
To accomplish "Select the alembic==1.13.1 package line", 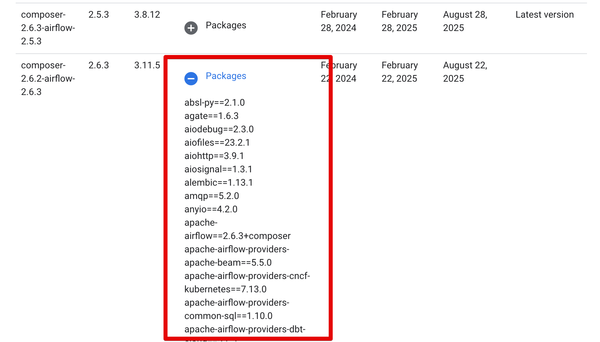I will (219, 182).
